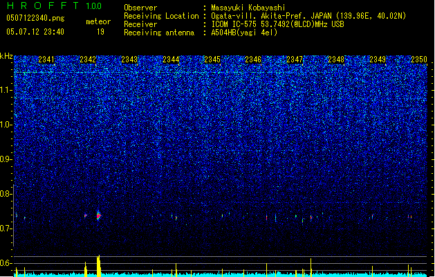Viewport: 435px width, 277px height.
Task: Click the 1.1 kHz axis label
Action: click(x=6, y=90)
